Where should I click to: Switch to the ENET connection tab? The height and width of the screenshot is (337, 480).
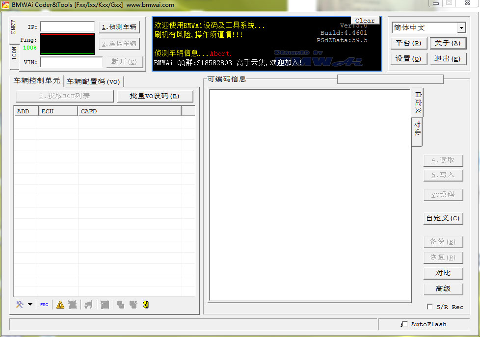pyautogui.click(x=13, y=27)
